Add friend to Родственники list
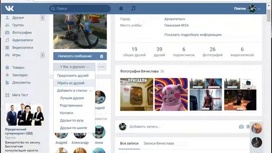The height and width of the screenshot is (153, 272). point(74,105)
